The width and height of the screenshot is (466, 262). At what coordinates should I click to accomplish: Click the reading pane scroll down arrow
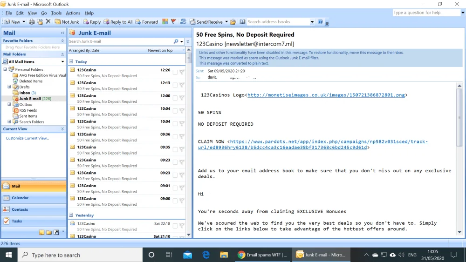click(x=459, y=232)
